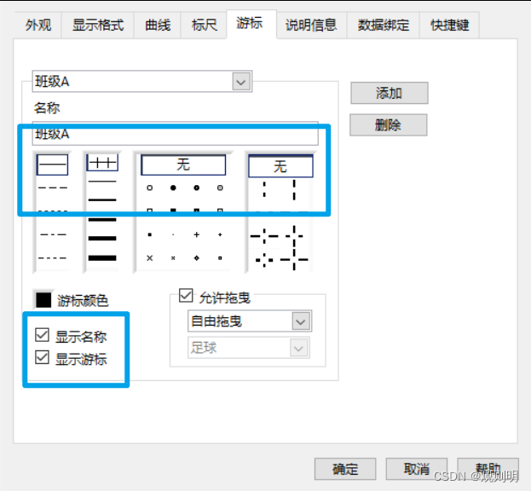531x491 pixels.
Task: Select the long dashed vertical cursor shape
Action: (294, 189)
